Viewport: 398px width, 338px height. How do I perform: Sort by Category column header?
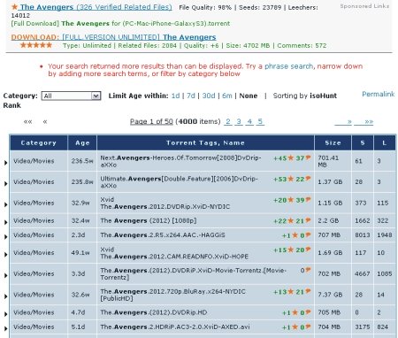[x=39, y=142]
